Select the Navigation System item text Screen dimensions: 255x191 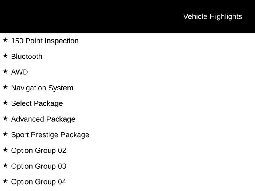tap(42, 88)
